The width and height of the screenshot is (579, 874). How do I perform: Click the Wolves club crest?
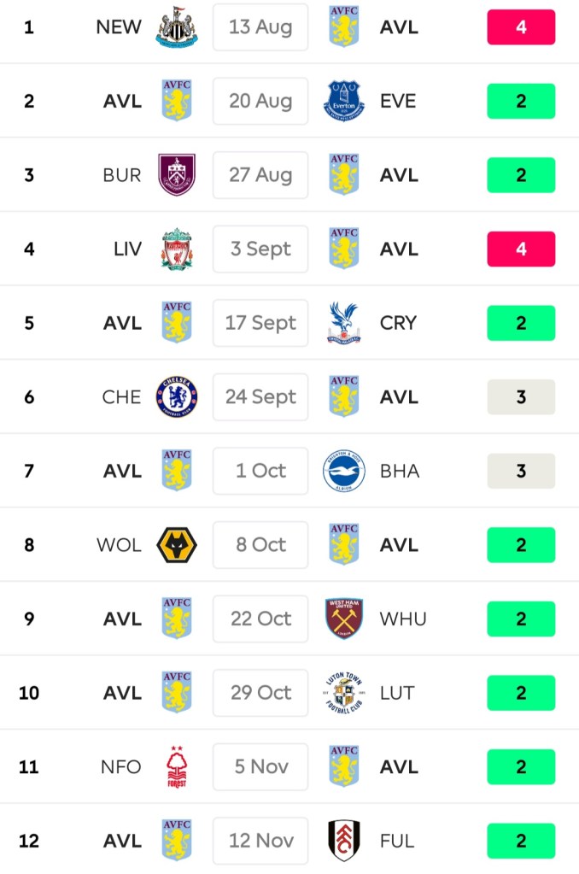pyautogui.click(x=177, y=544)
